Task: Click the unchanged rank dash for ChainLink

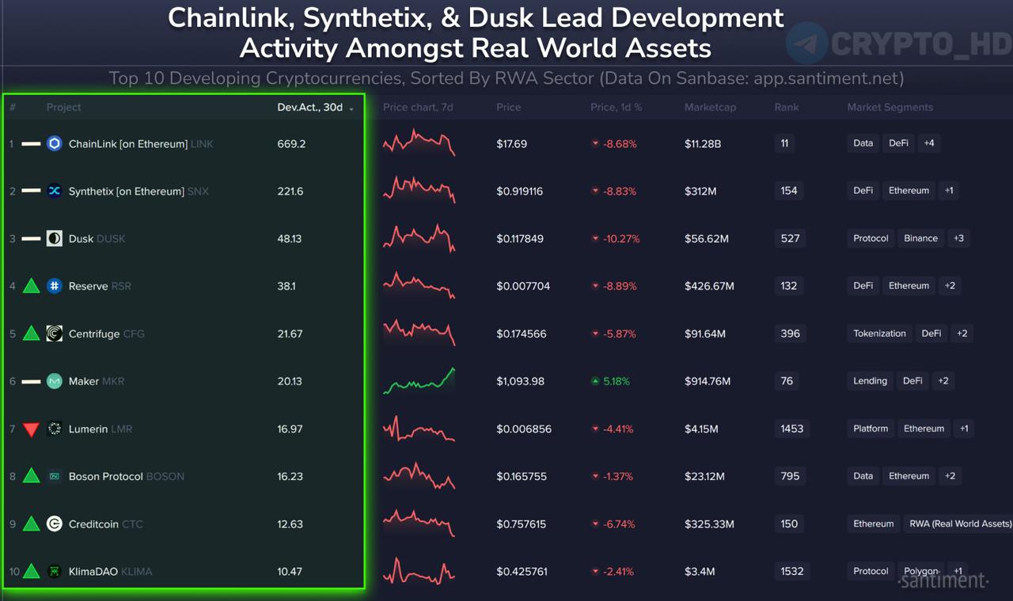Action: click(31, 144)
